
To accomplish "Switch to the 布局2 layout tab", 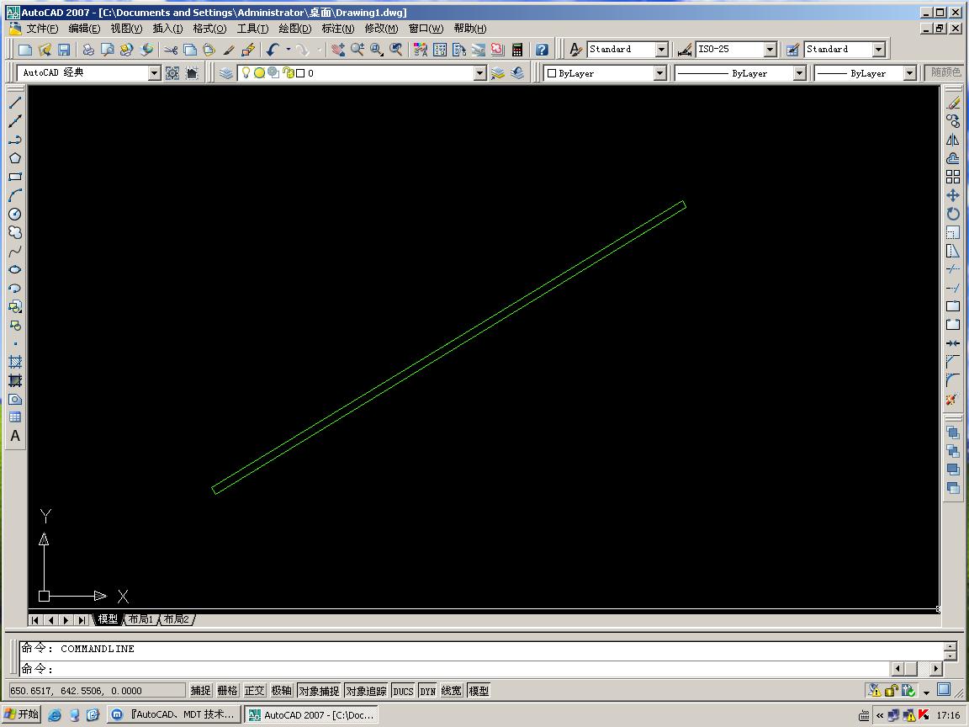I will coord(177,618).
